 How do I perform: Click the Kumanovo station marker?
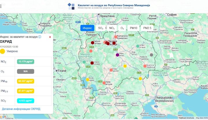[116, 37]
